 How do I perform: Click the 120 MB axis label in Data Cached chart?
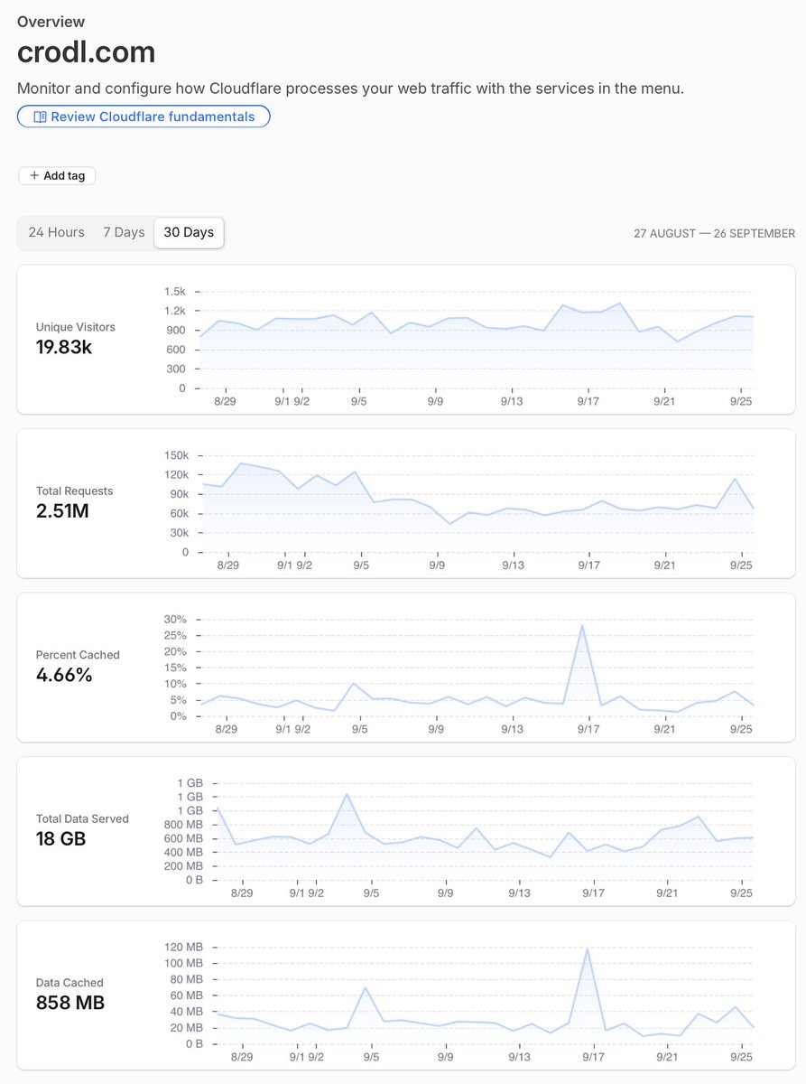pyautogui.click(x=182, y=947)
